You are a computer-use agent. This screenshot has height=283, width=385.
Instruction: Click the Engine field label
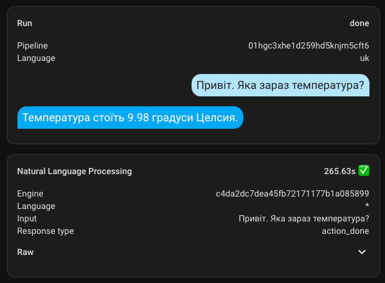(x=30, y=193)
